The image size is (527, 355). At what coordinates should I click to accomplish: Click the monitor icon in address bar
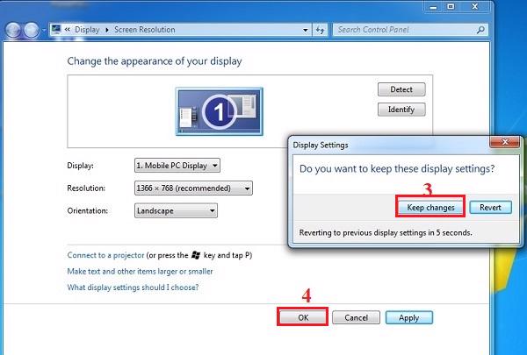point(57,29)
